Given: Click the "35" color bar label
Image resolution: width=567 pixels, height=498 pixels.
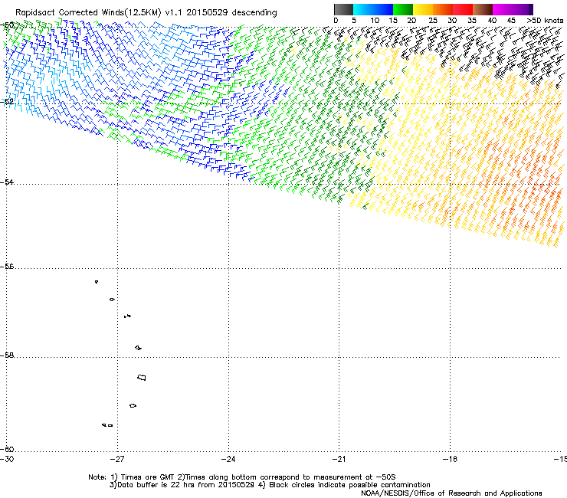Looking at the screenshot, I should tap(472, 20).
